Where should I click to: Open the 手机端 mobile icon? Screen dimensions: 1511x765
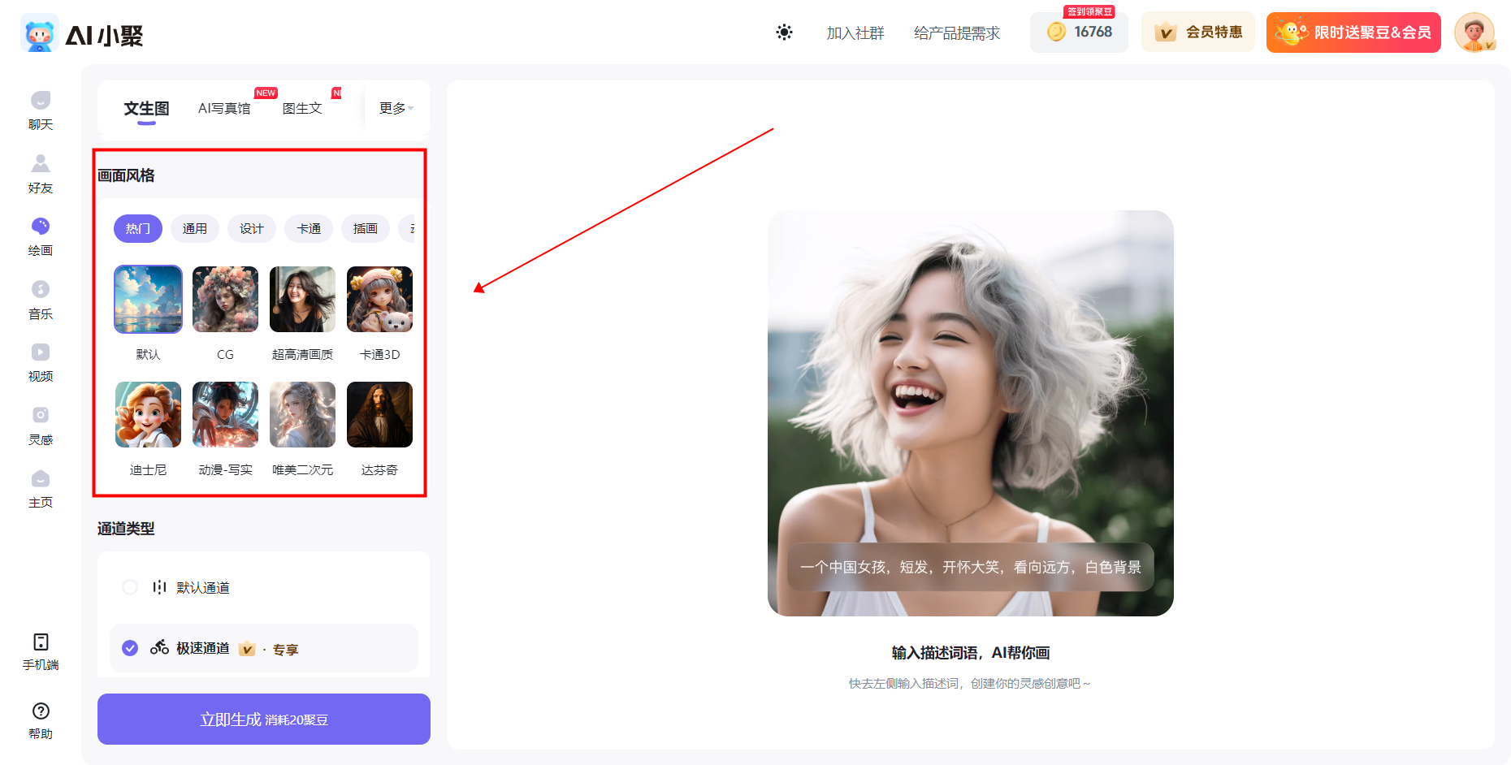tap(41, 643)
